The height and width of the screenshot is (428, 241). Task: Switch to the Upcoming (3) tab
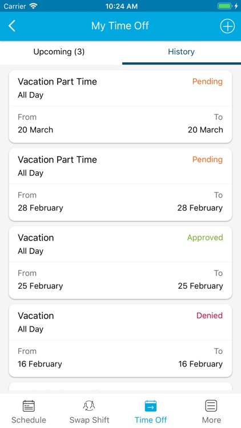click(x=59, y=51)
